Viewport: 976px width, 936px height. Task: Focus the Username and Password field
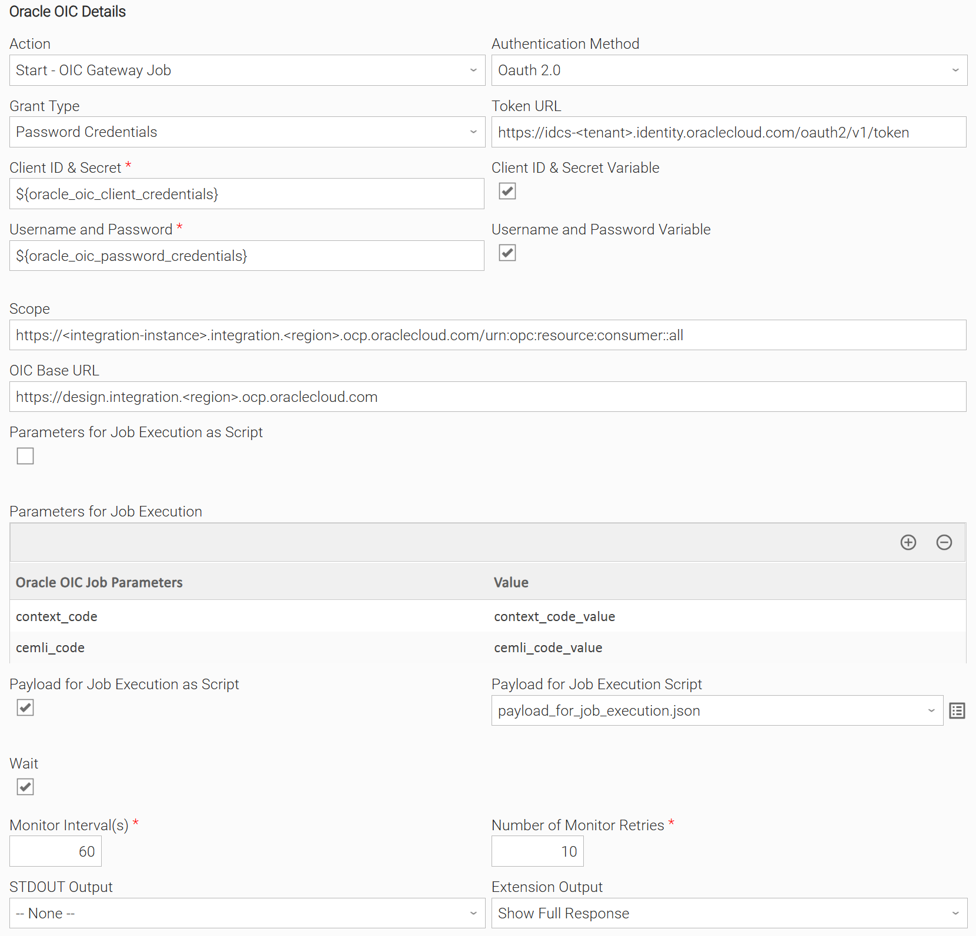pos(247,256)
